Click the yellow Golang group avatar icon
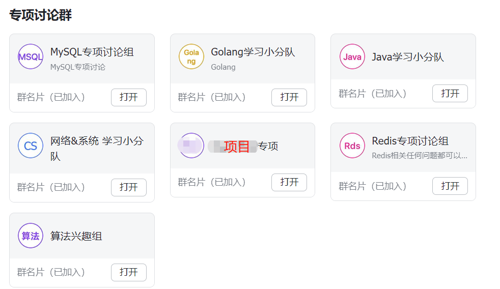Screen dimensions: 500x289 point(191,56)
